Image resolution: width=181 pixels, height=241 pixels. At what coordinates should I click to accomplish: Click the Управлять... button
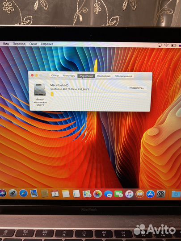(x=137, y=88)
